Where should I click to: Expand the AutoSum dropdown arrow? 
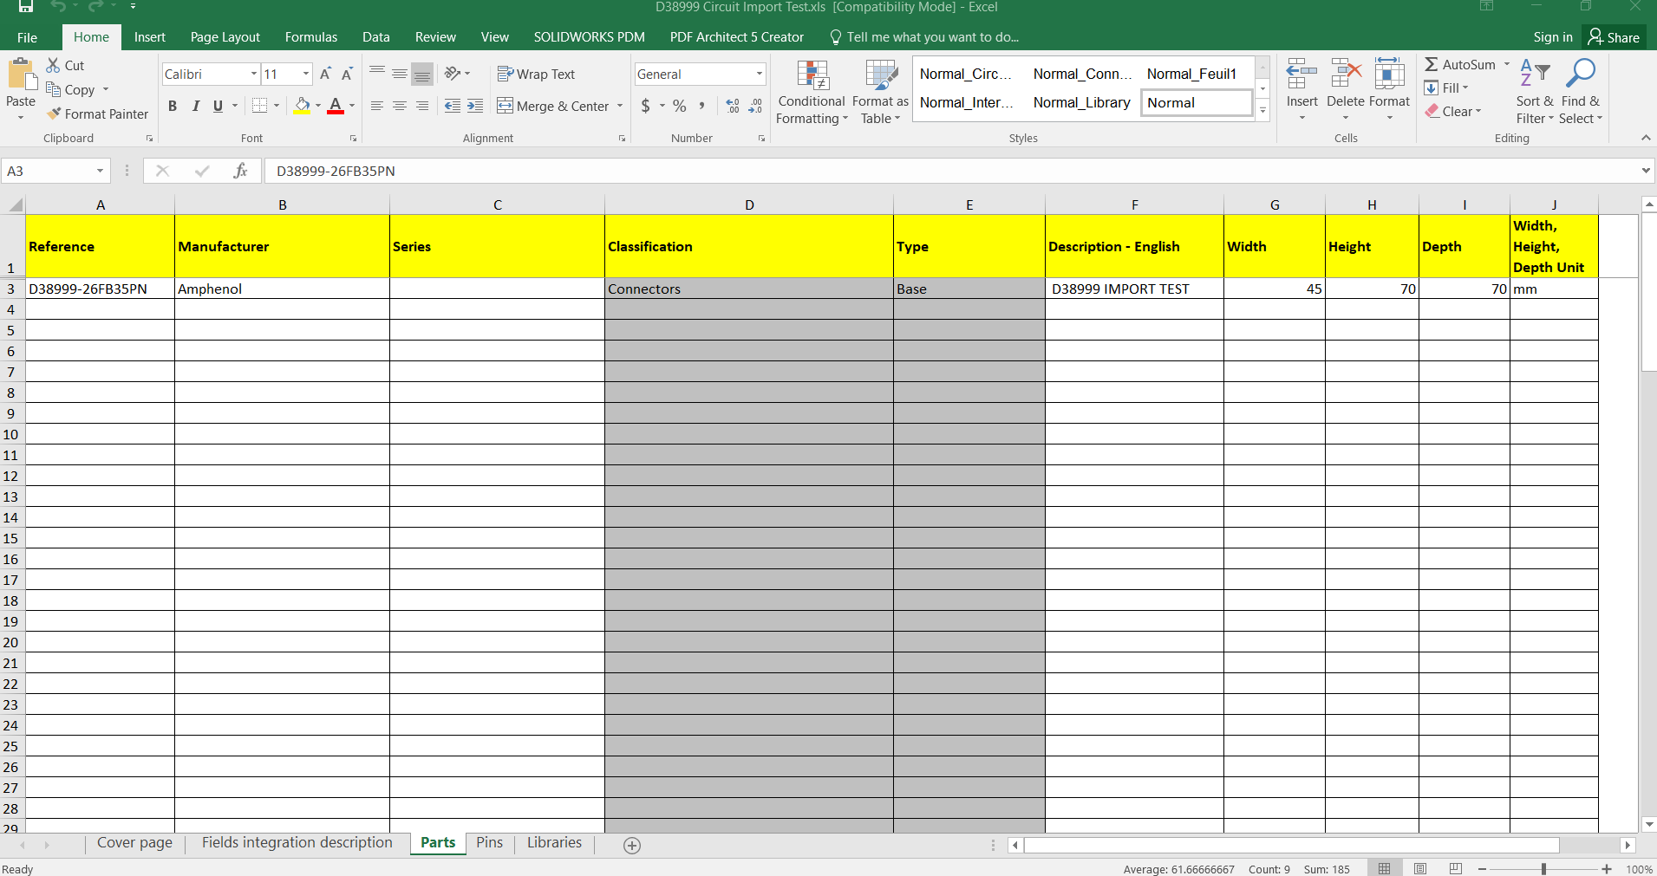[x=1506, y=64]
